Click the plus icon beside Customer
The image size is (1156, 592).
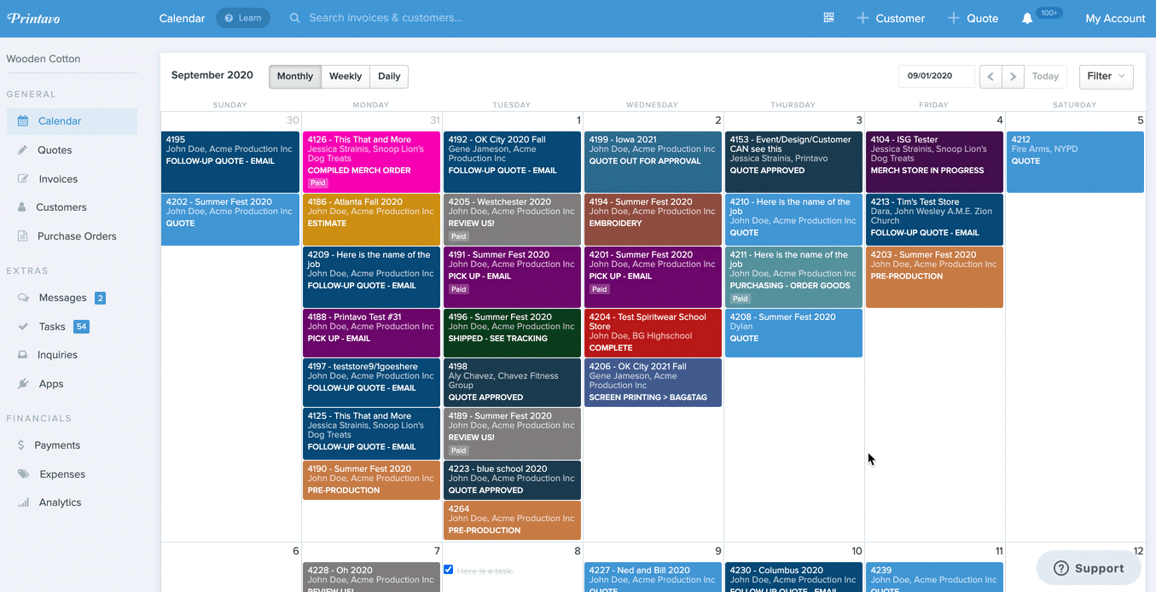[x=863, y=18]
